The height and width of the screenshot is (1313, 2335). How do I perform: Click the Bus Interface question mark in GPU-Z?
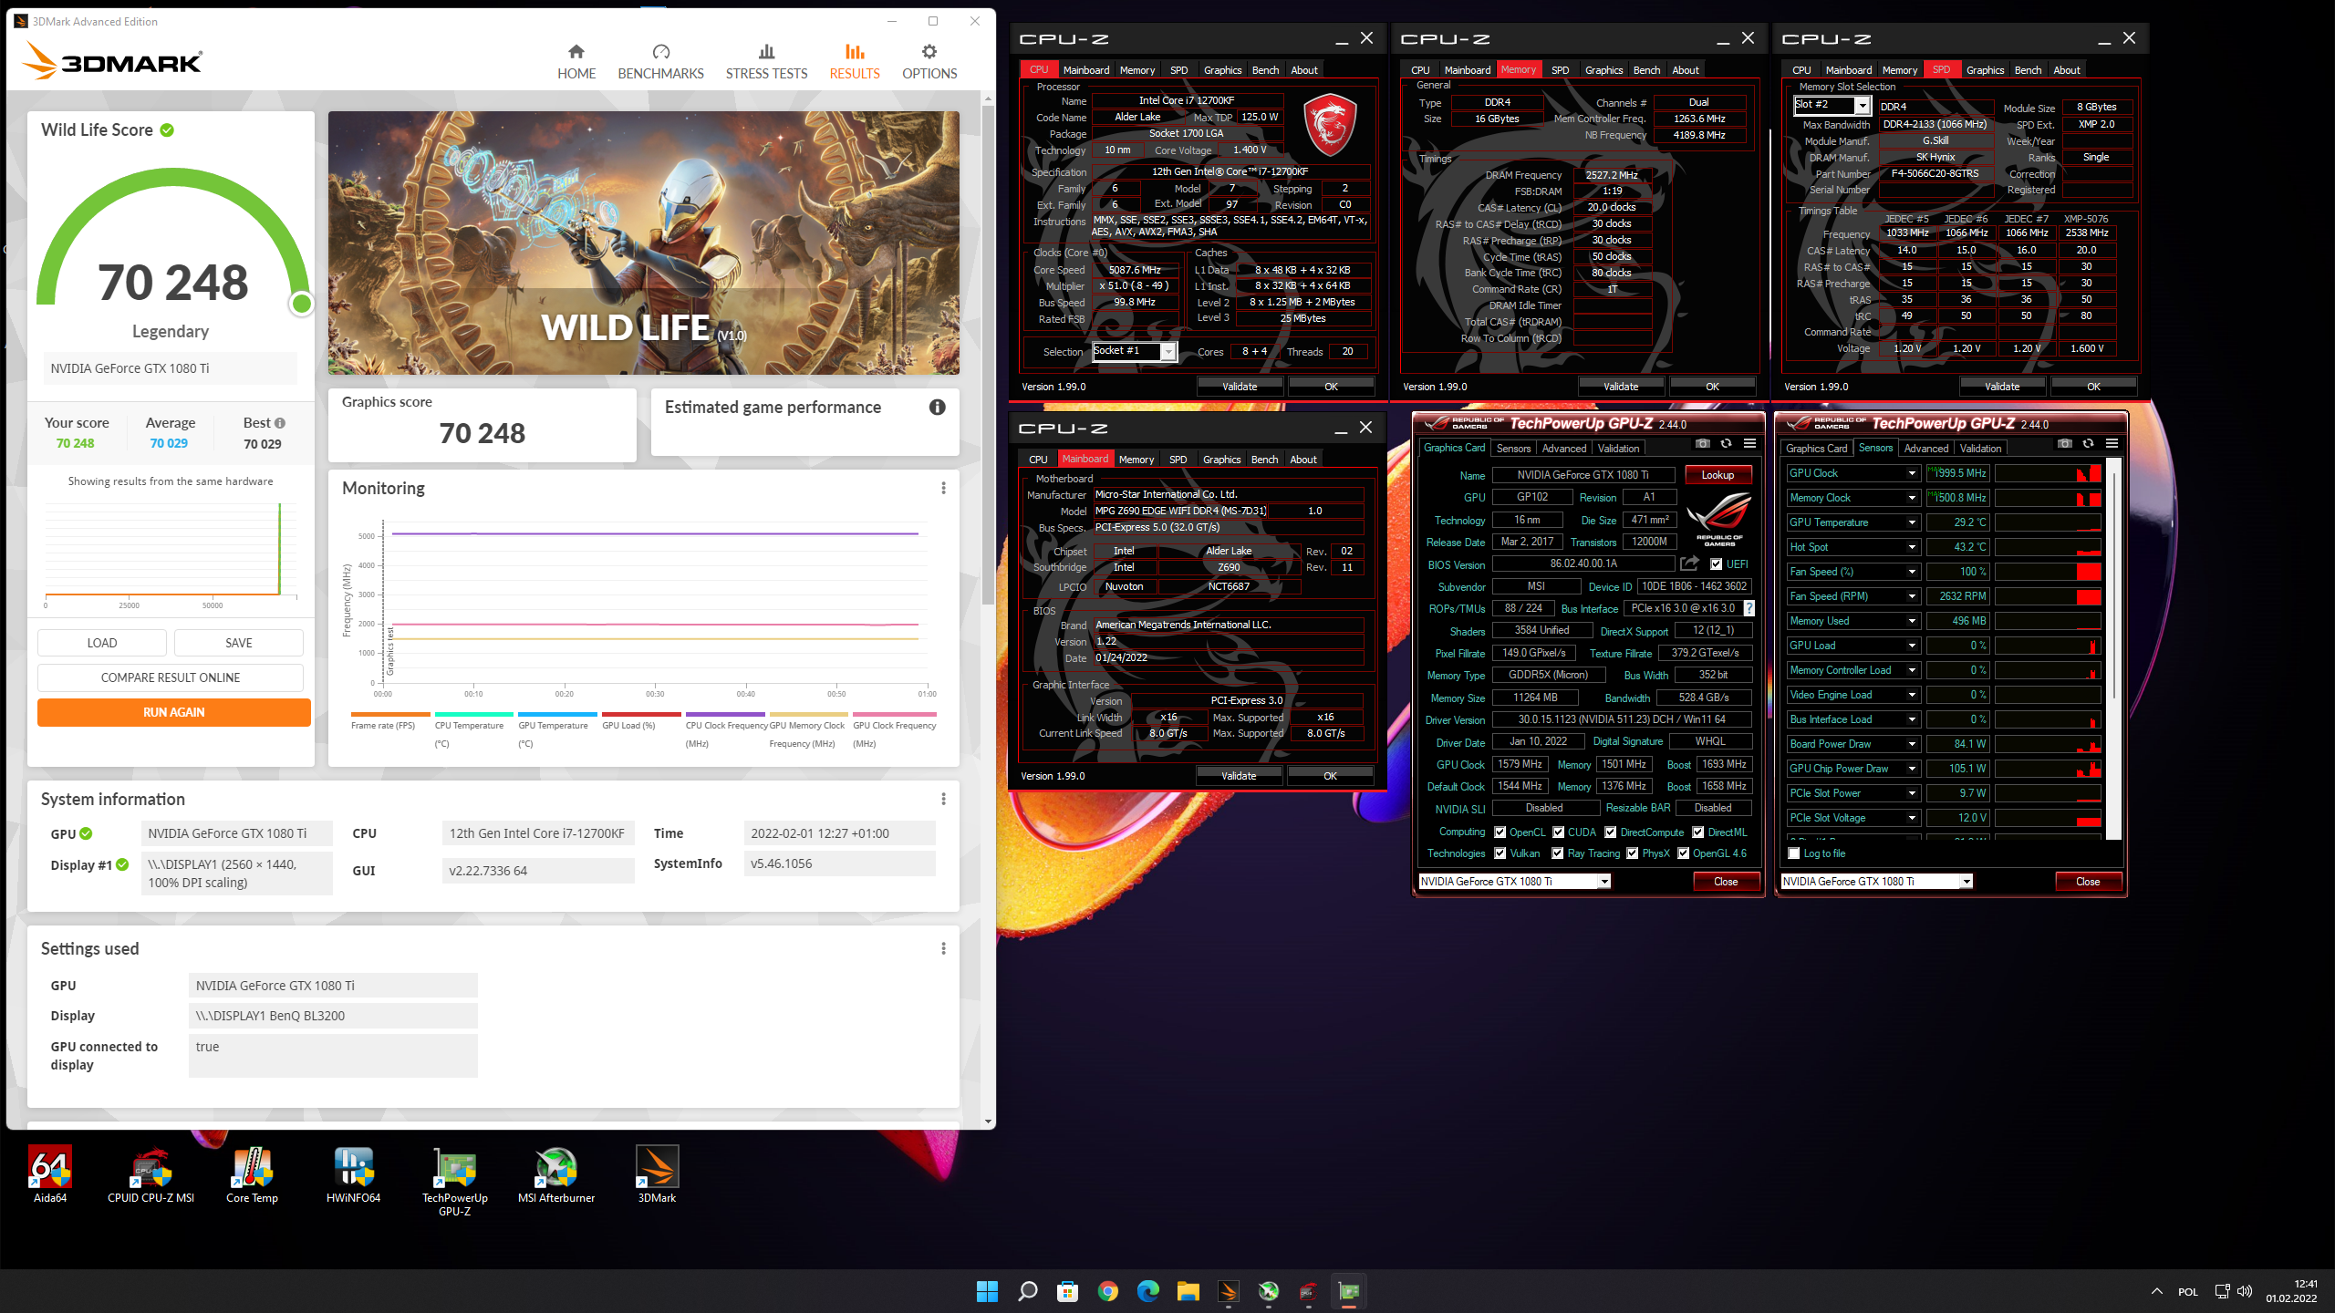coord(1749,608)
